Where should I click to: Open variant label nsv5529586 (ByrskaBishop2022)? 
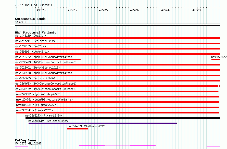pyautogui.click(x=38, y=94)
